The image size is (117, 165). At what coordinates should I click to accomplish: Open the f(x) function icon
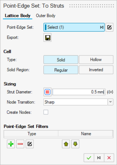pos(110,92)
